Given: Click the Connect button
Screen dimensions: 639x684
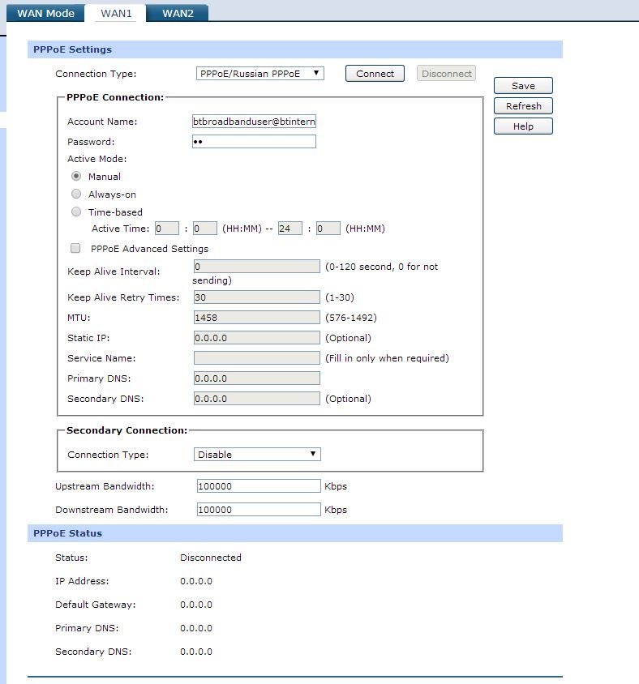Looking at the screenshot, I should pyautogui.click(x=375, y=73).
